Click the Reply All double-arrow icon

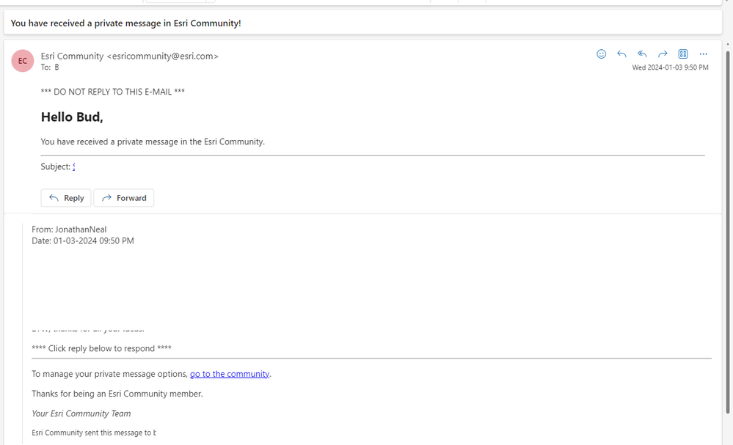click(642, 54)
